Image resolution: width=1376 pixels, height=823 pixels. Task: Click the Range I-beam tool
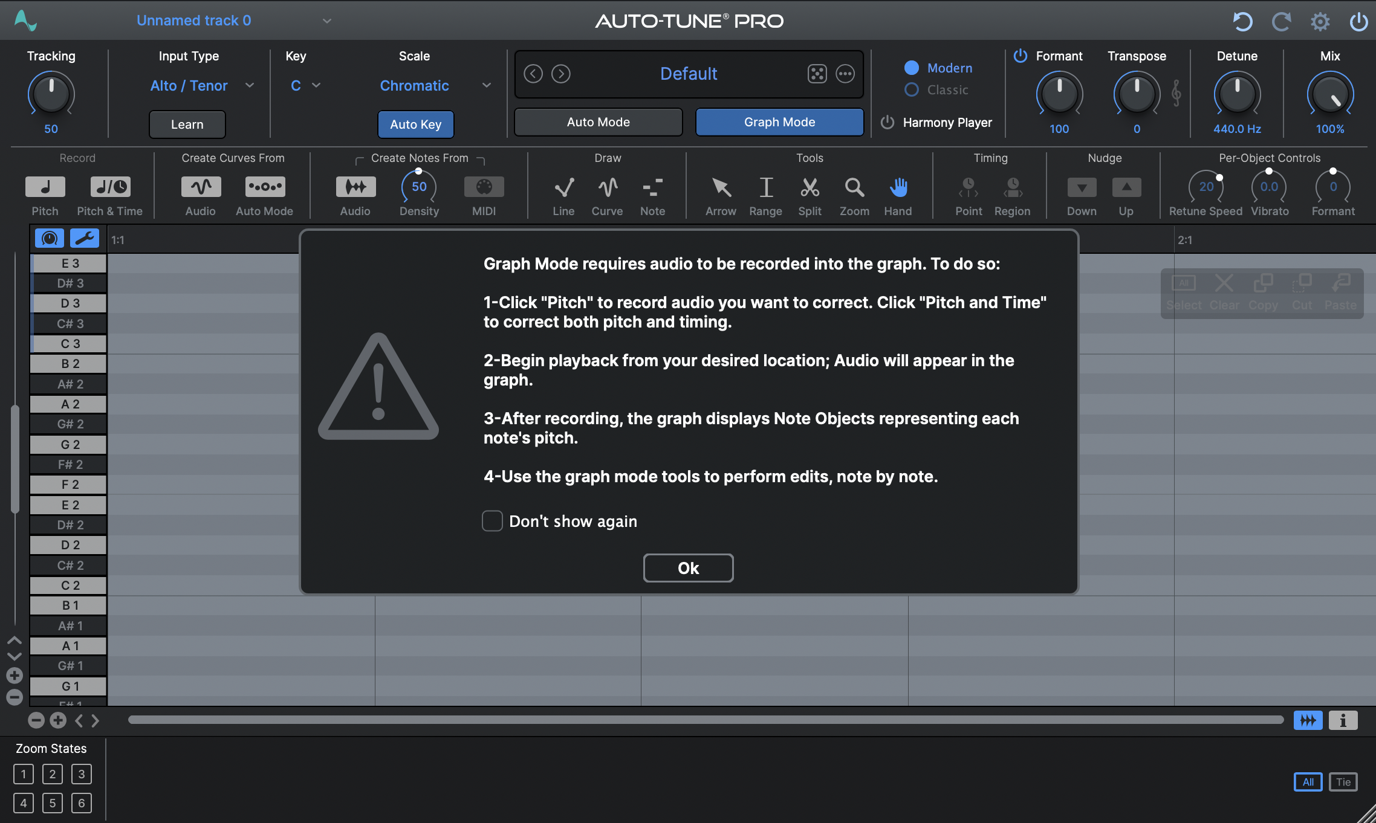(x=765, y=187)
